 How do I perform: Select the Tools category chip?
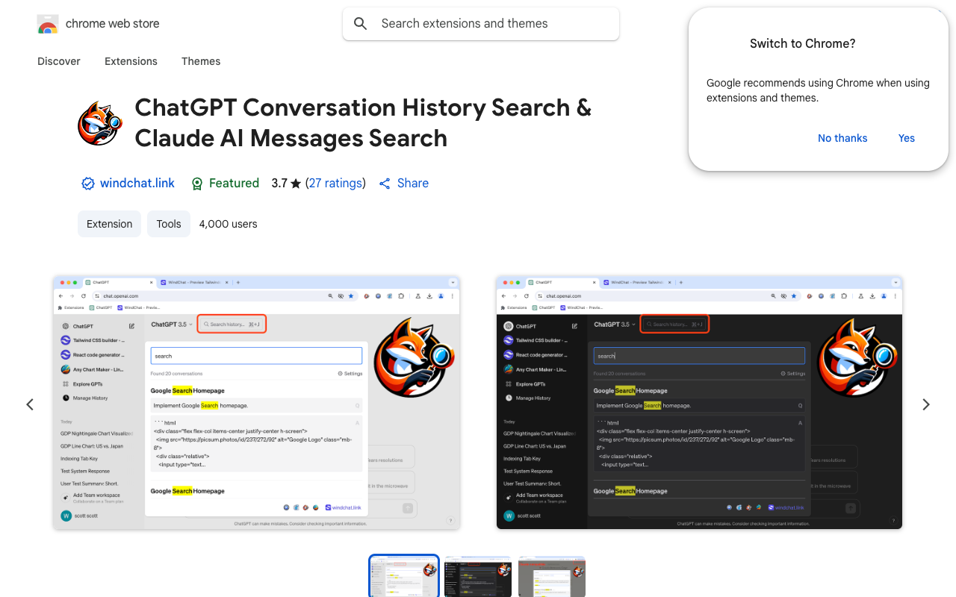[169, 224]
